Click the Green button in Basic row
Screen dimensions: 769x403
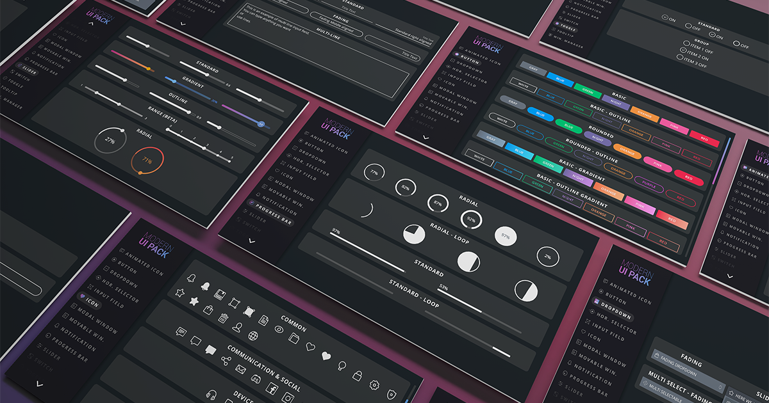[588, 91]
